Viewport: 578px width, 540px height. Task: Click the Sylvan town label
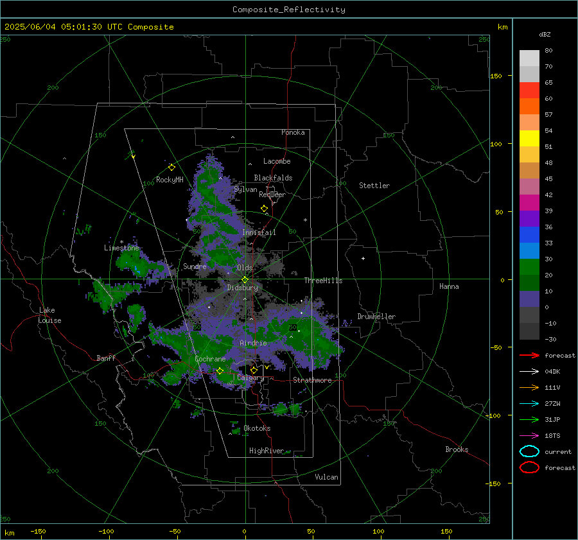[245, 189]
